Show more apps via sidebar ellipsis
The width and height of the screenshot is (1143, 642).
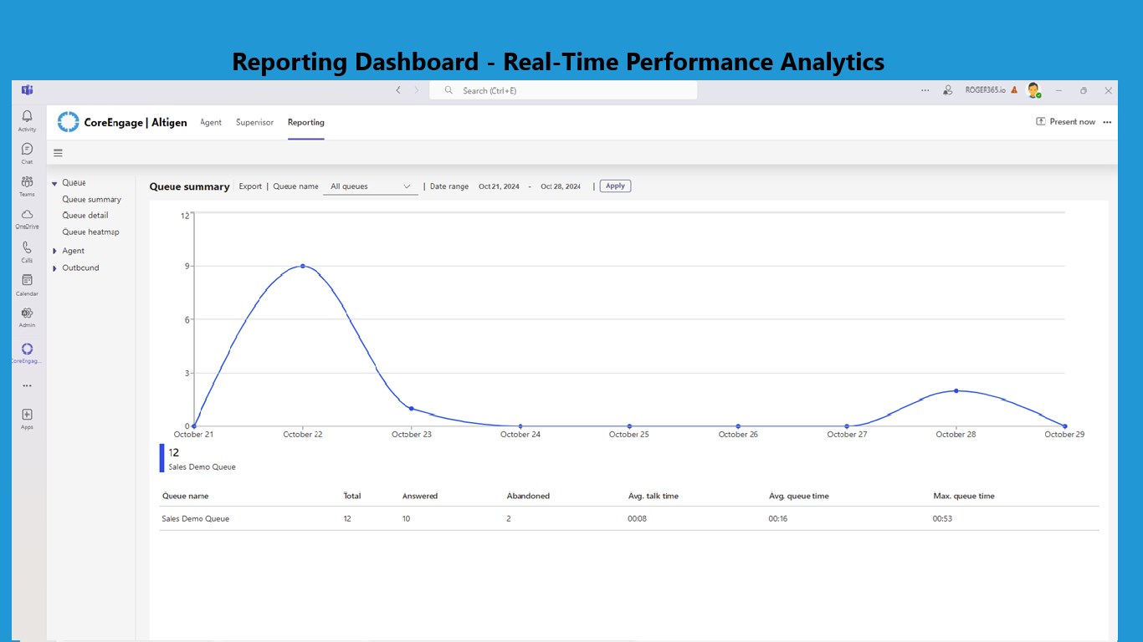click(x=27, y=385)
